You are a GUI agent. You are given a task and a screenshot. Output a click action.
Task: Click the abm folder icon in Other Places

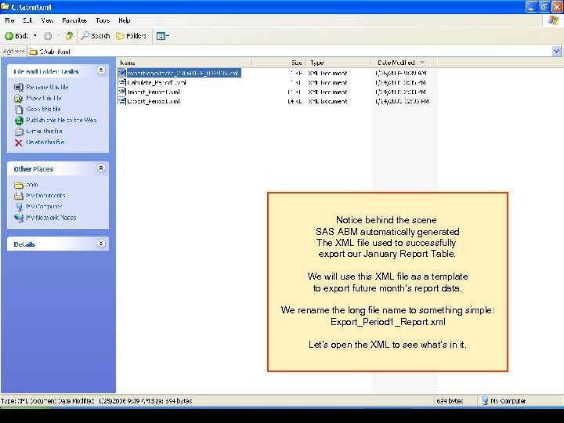tap(19, 185)
